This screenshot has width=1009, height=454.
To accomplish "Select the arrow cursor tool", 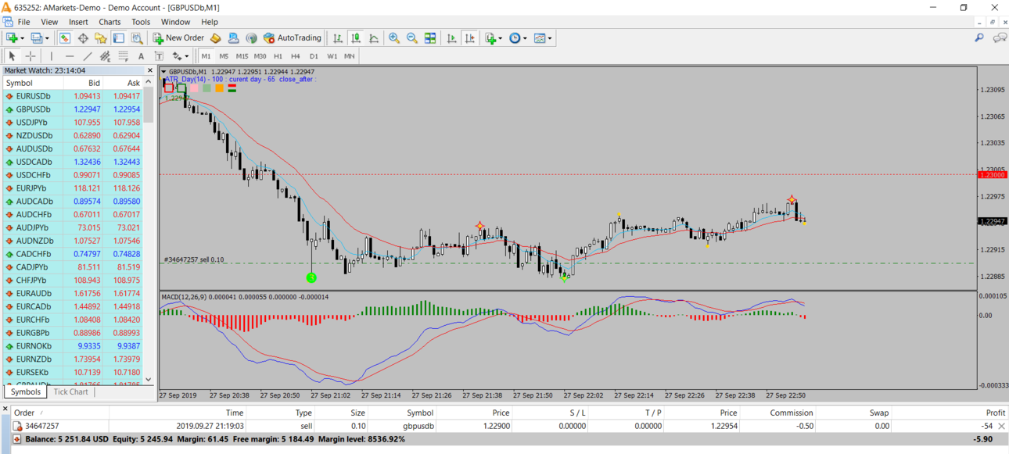I will point(12,56).
